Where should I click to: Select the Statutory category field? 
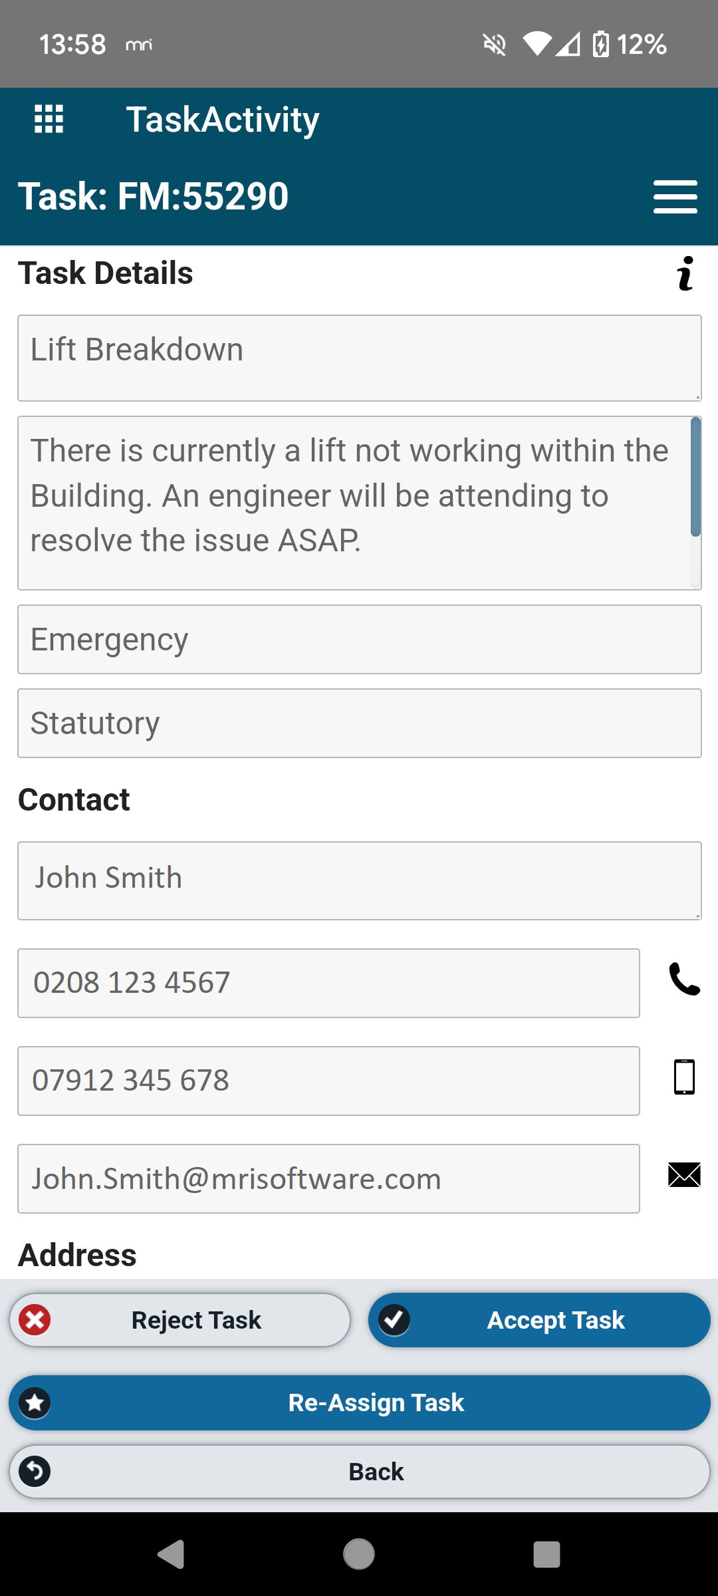359,723
